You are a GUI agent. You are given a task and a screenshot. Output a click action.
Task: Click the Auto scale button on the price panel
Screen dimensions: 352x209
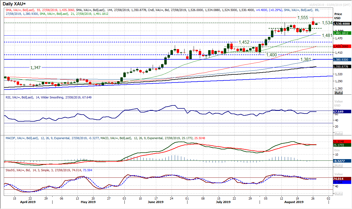coord(339,93)
